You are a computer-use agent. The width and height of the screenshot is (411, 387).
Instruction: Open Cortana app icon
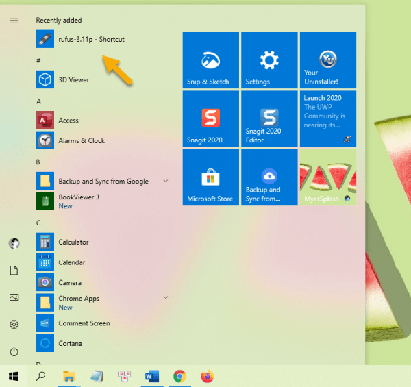tap(45, 343)
